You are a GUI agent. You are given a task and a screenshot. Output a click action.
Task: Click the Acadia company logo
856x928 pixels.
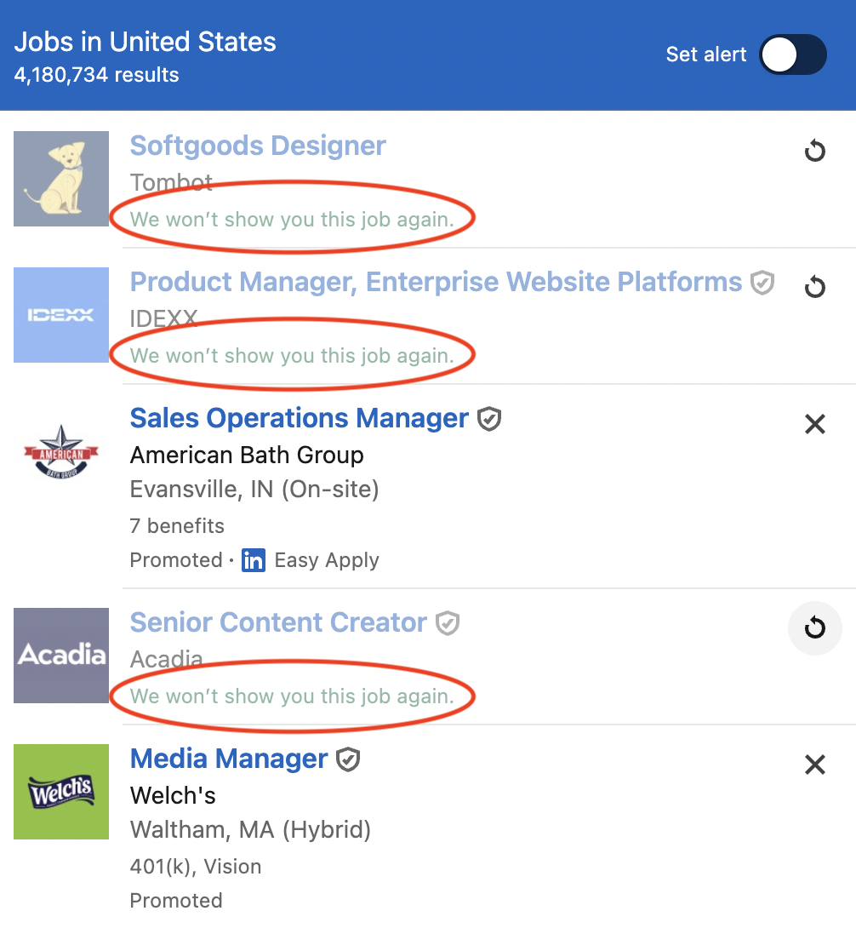[60, 656]
